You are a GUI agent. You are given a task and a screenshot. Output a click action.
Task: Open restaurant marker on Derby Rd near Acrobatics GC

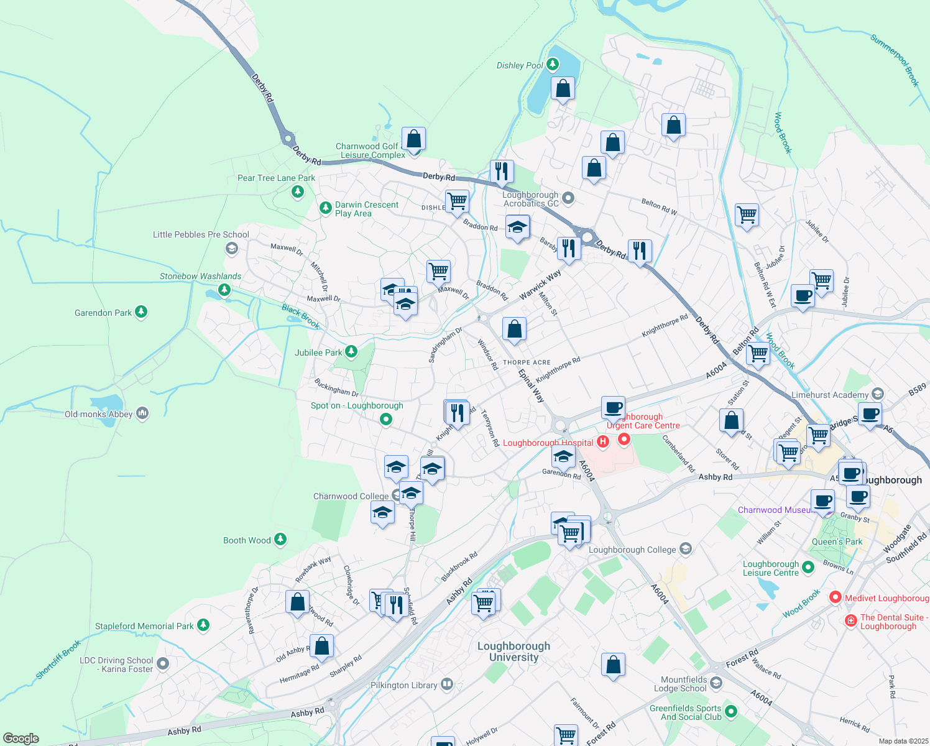point(502,172)
